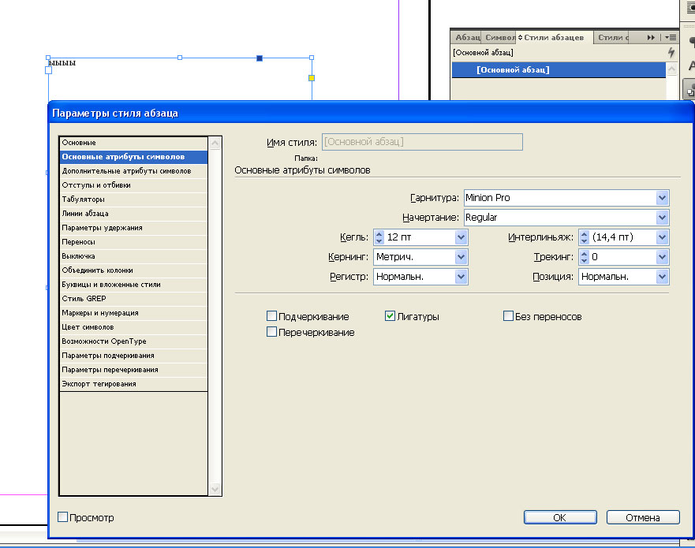Screen dimensions: 695x548
Task: Uncheck the Лигатуры checkbox
Action: click(x=390, y=316)
